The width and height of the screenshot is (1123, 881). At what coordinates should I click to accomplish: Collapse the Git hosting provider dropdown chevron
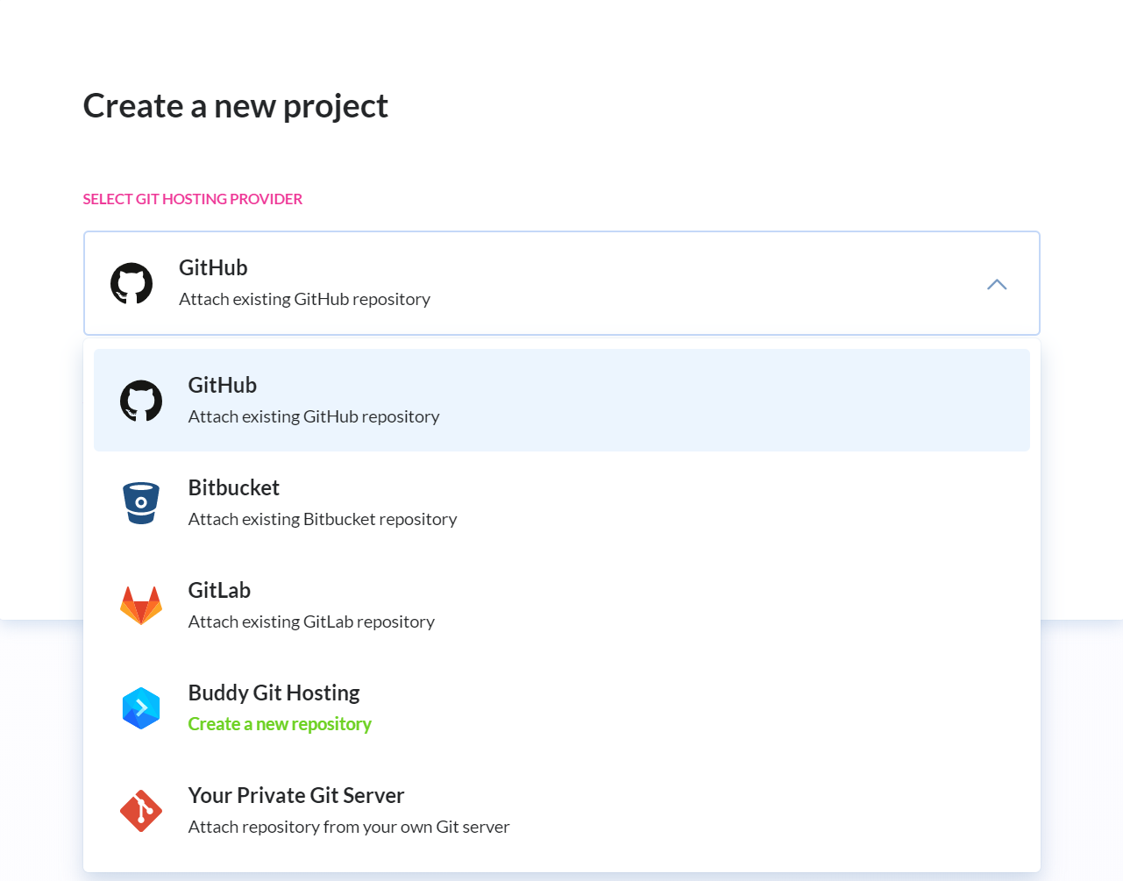coord(997,284)
